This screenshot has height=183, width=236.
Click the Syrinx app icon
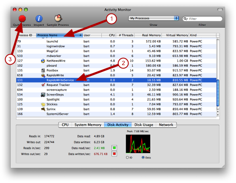43,109
